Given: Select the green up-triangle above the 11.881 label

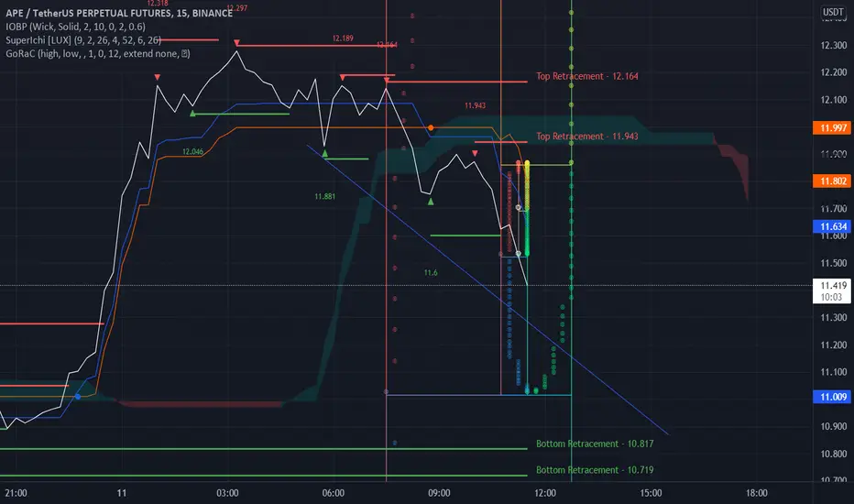Looking at the screenshot, I should pos(325,153).
